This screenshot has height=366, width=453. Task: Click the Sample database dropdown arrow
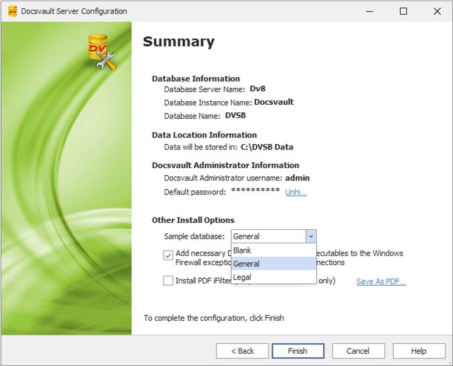pos(311,236)
